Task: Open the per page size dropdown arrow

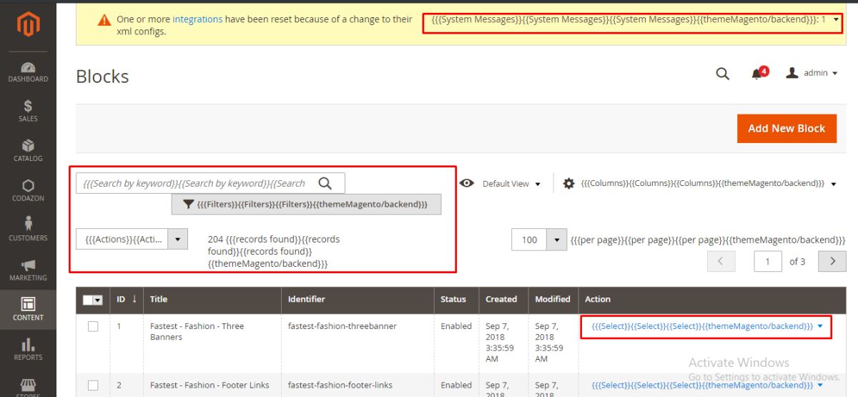Action: (557, 240)
